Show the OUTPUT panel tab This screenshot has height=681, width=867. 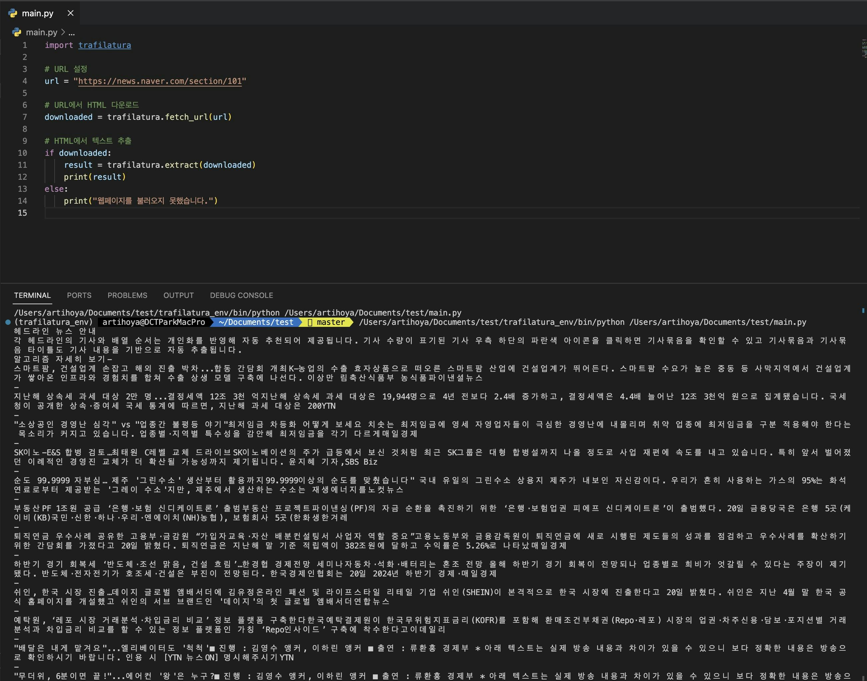(178, 296)
